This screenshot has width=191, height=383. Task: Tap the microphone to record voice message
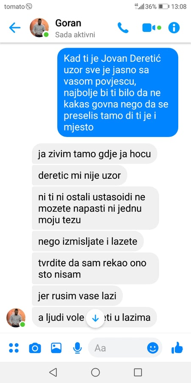point(77,348)
